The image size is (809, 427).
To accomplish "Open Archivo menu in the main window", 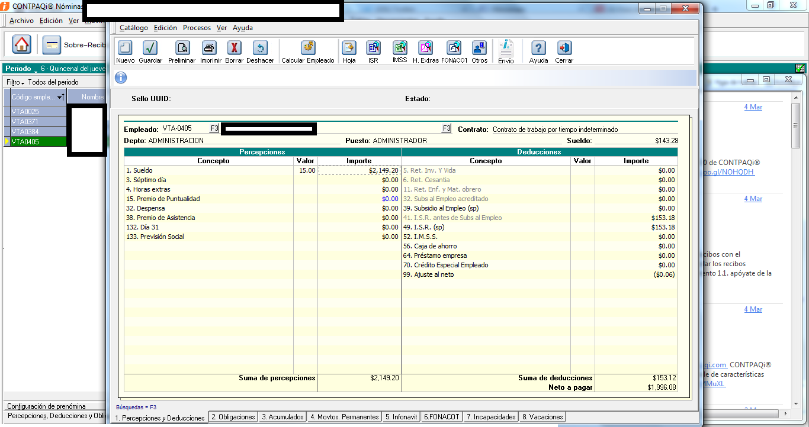I will 21,21.
